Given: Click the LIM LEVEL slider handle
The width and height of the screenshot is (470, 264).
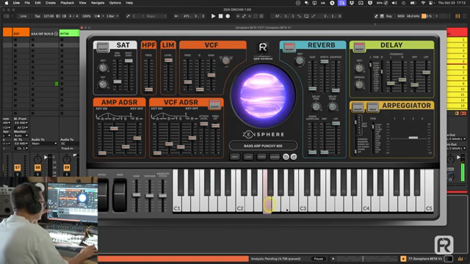Looking at the screenshot, I should 168,60.
